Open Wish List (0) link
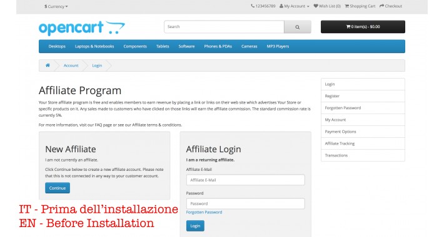444x237 pixels. click(327, 6)
